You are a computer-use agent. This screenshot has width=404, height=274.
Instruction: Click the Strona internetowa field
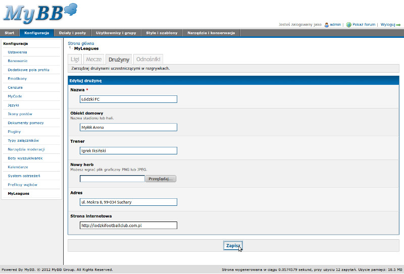pyautogui.click(x=128, y=226)
